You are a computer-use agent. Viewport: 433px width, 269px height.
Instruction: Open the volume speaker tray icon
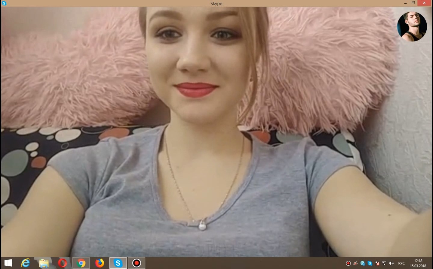(392, 263)
